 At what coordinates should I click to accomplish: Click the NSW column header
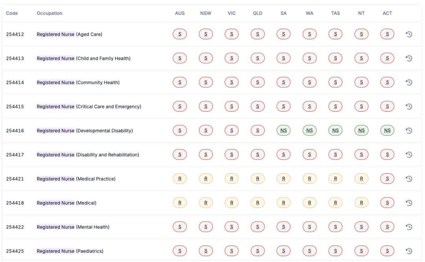(205, 13)
